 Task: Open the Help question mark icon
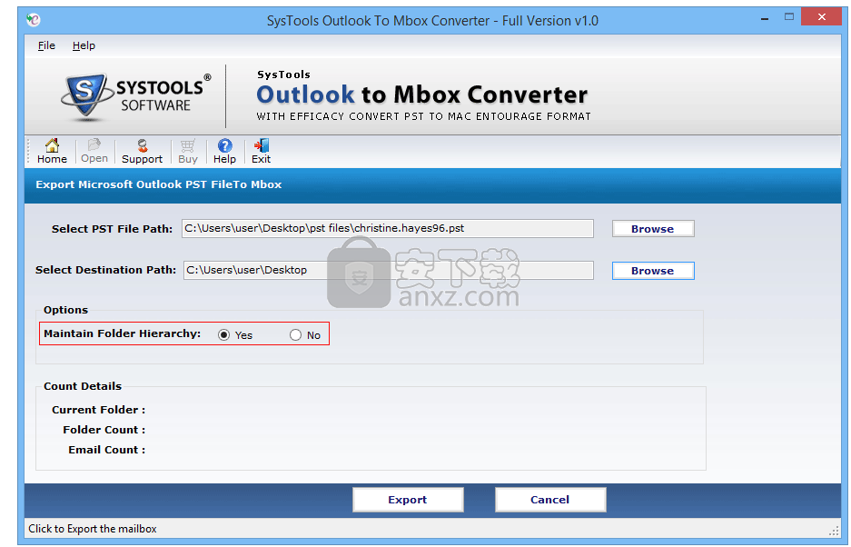224,151
